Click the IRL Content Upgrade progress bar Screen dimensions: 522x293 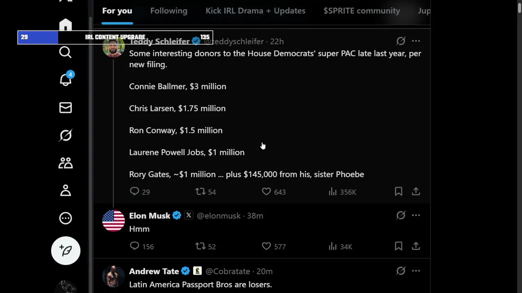point(115,37)
